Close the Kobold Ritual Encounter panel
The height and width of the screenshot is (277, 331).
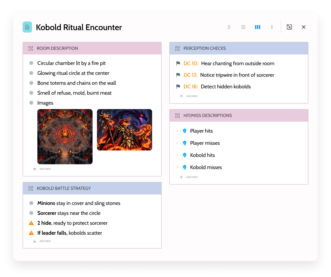coord(304,27)
